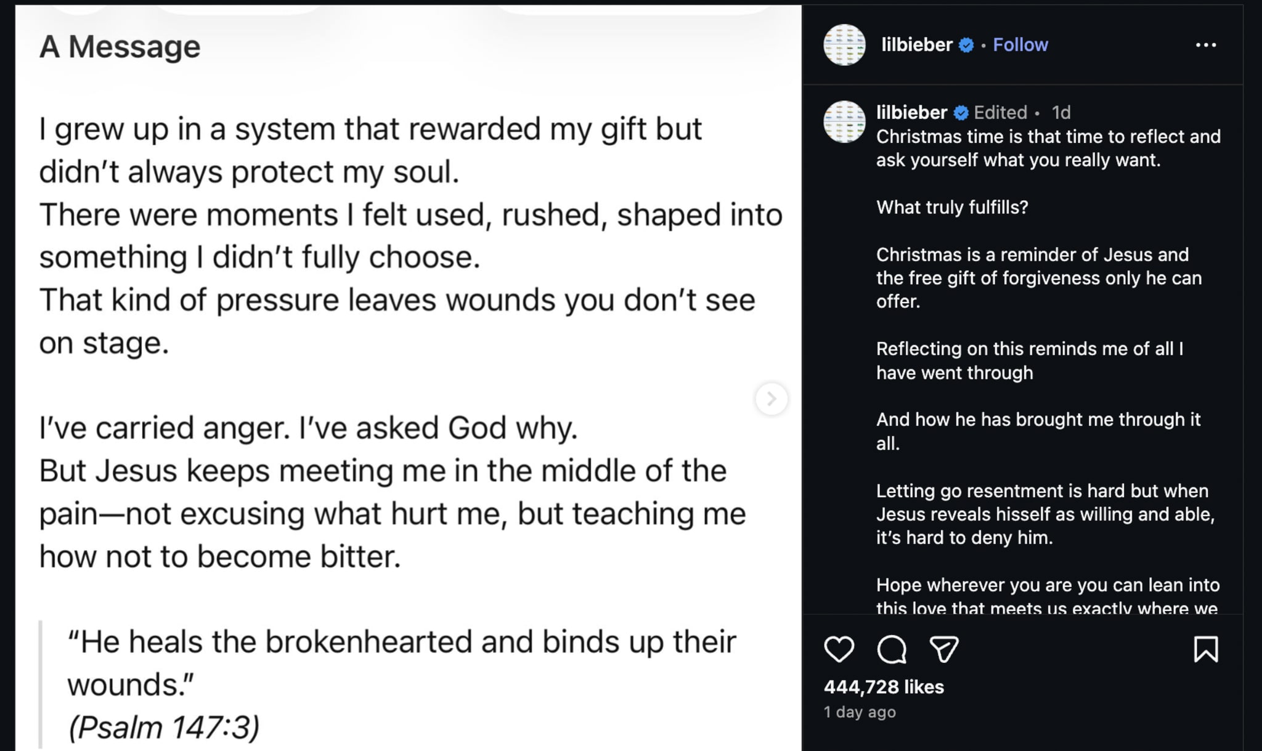The height and width of the screenshot is (751, 1262).
Task: Click the '1 day ago' timestamp
Action: point(860,712)
